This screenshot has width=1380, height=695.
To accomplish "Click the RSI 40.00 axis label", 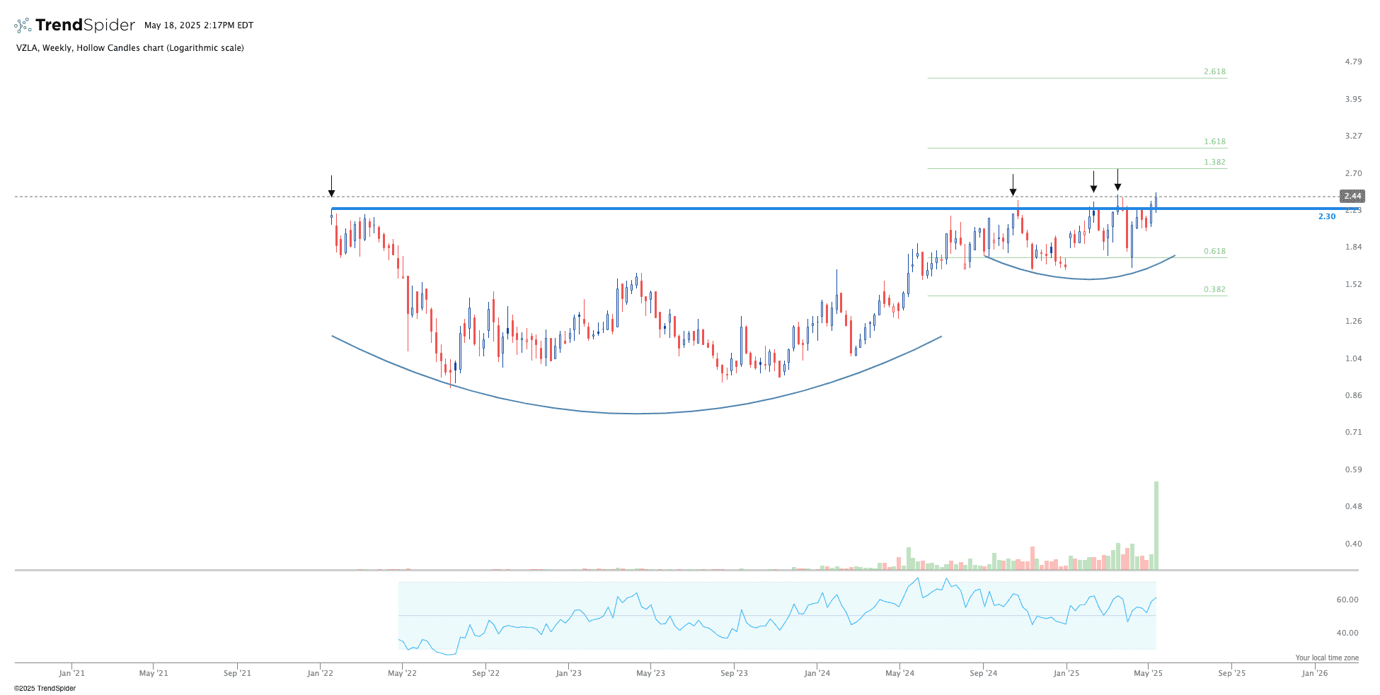I will pos(1347,633).
